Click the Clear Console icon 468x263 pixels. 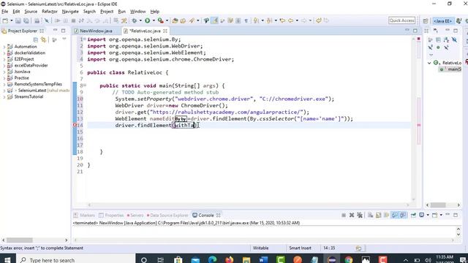coord(371,215)
